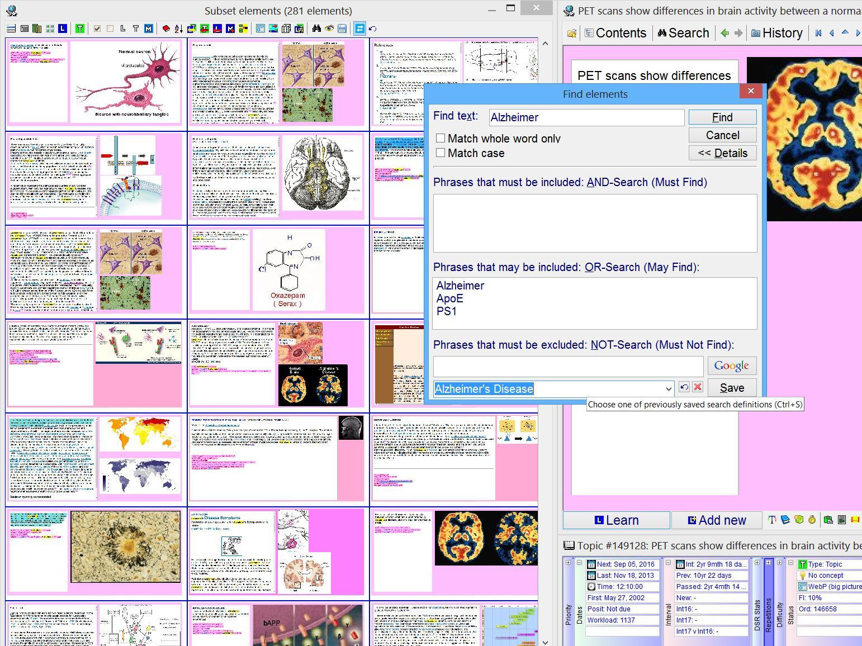Open the Contents toolbar item
The height and width of the screenshot is (646, 862).
[x=615, y=33]
